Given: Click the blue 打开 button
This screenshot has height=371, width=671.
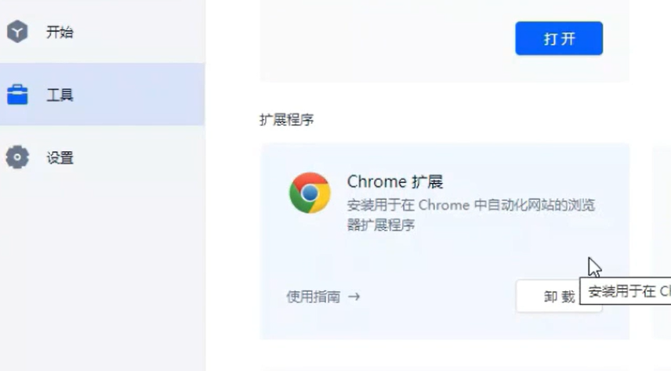Looking at the screenshot, I should (x=559, y=38).
